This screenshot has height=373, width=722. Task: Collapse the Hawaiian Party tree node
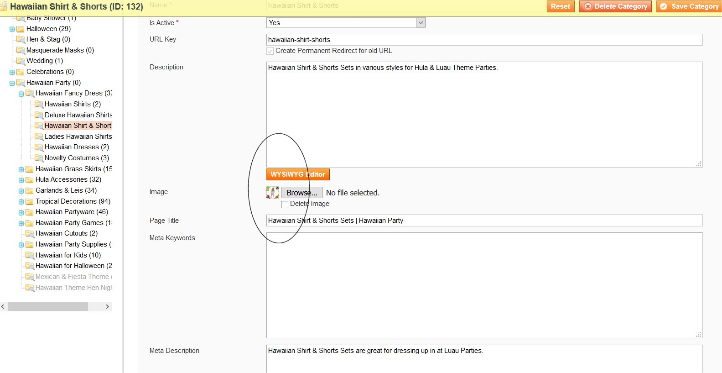click(12, 83)
